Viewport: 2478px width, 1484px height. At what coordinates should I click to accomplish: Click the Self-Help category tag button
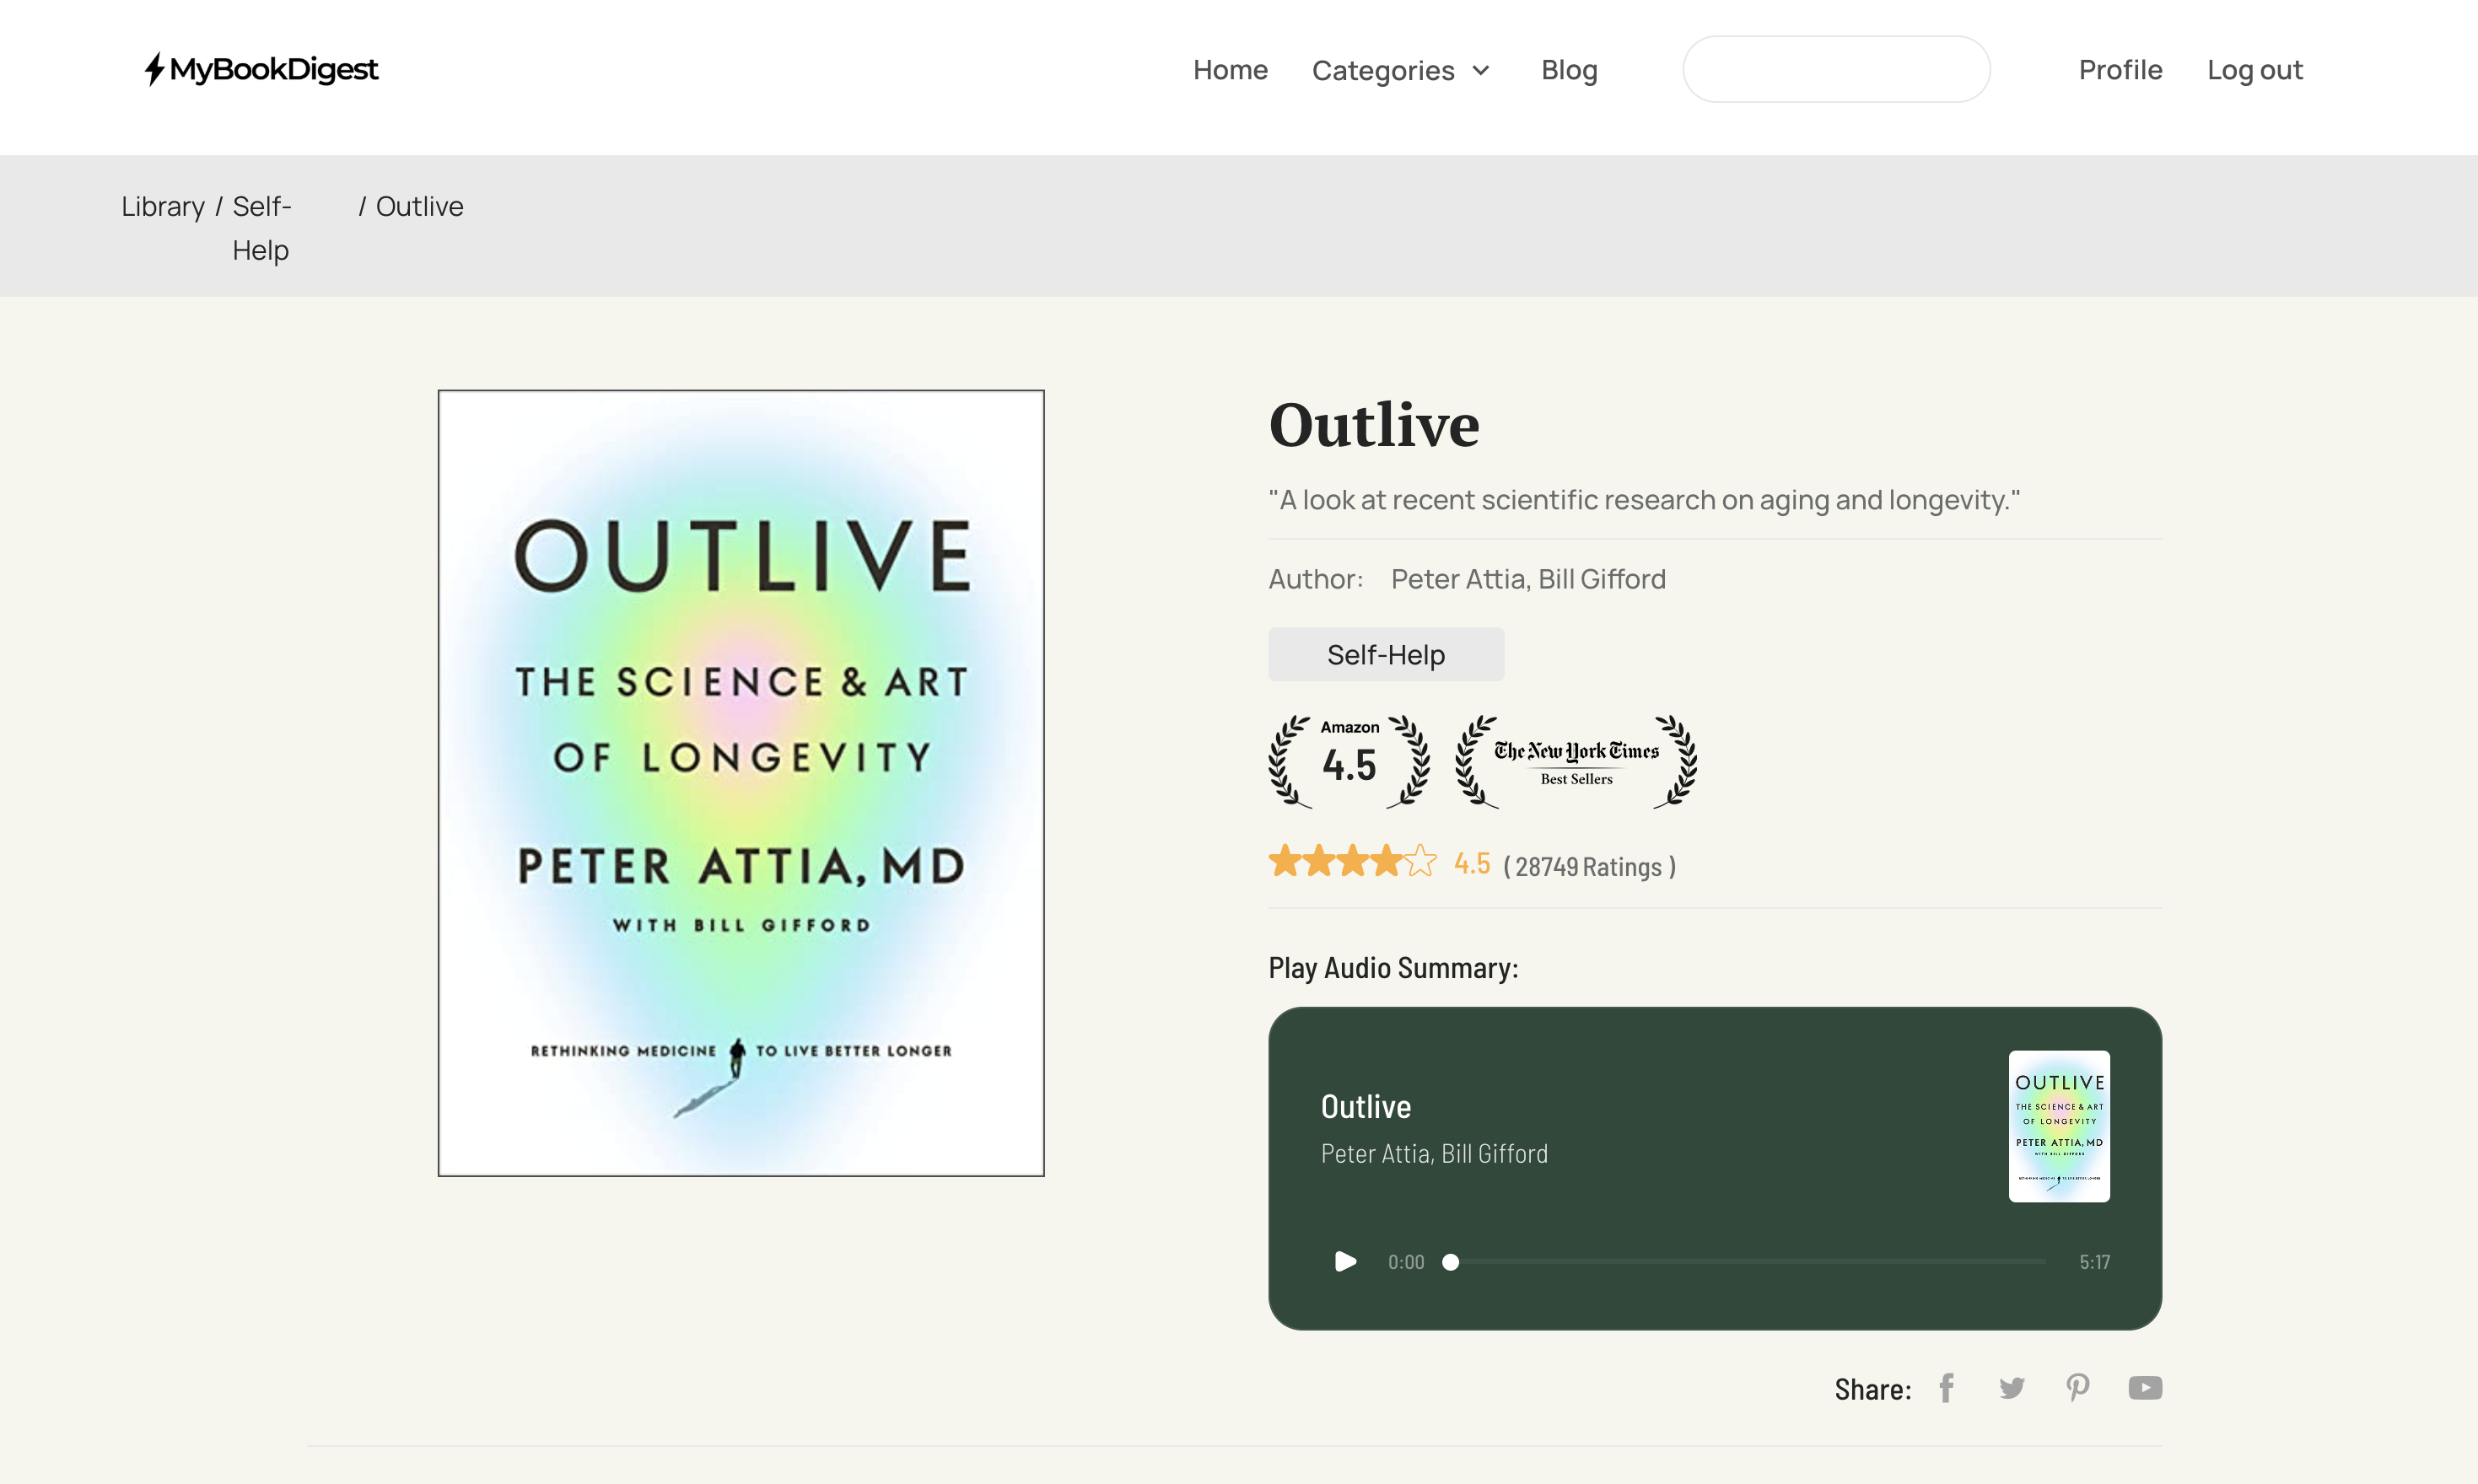[x=1386, y=654]
